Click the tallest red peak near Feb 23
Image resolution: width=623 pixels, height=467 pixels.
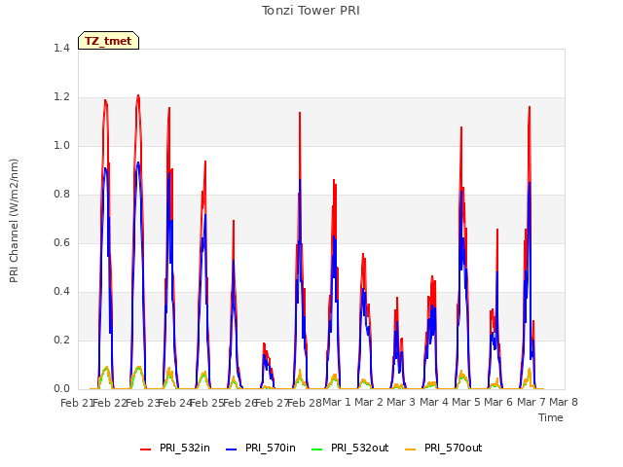pos(138,95)
